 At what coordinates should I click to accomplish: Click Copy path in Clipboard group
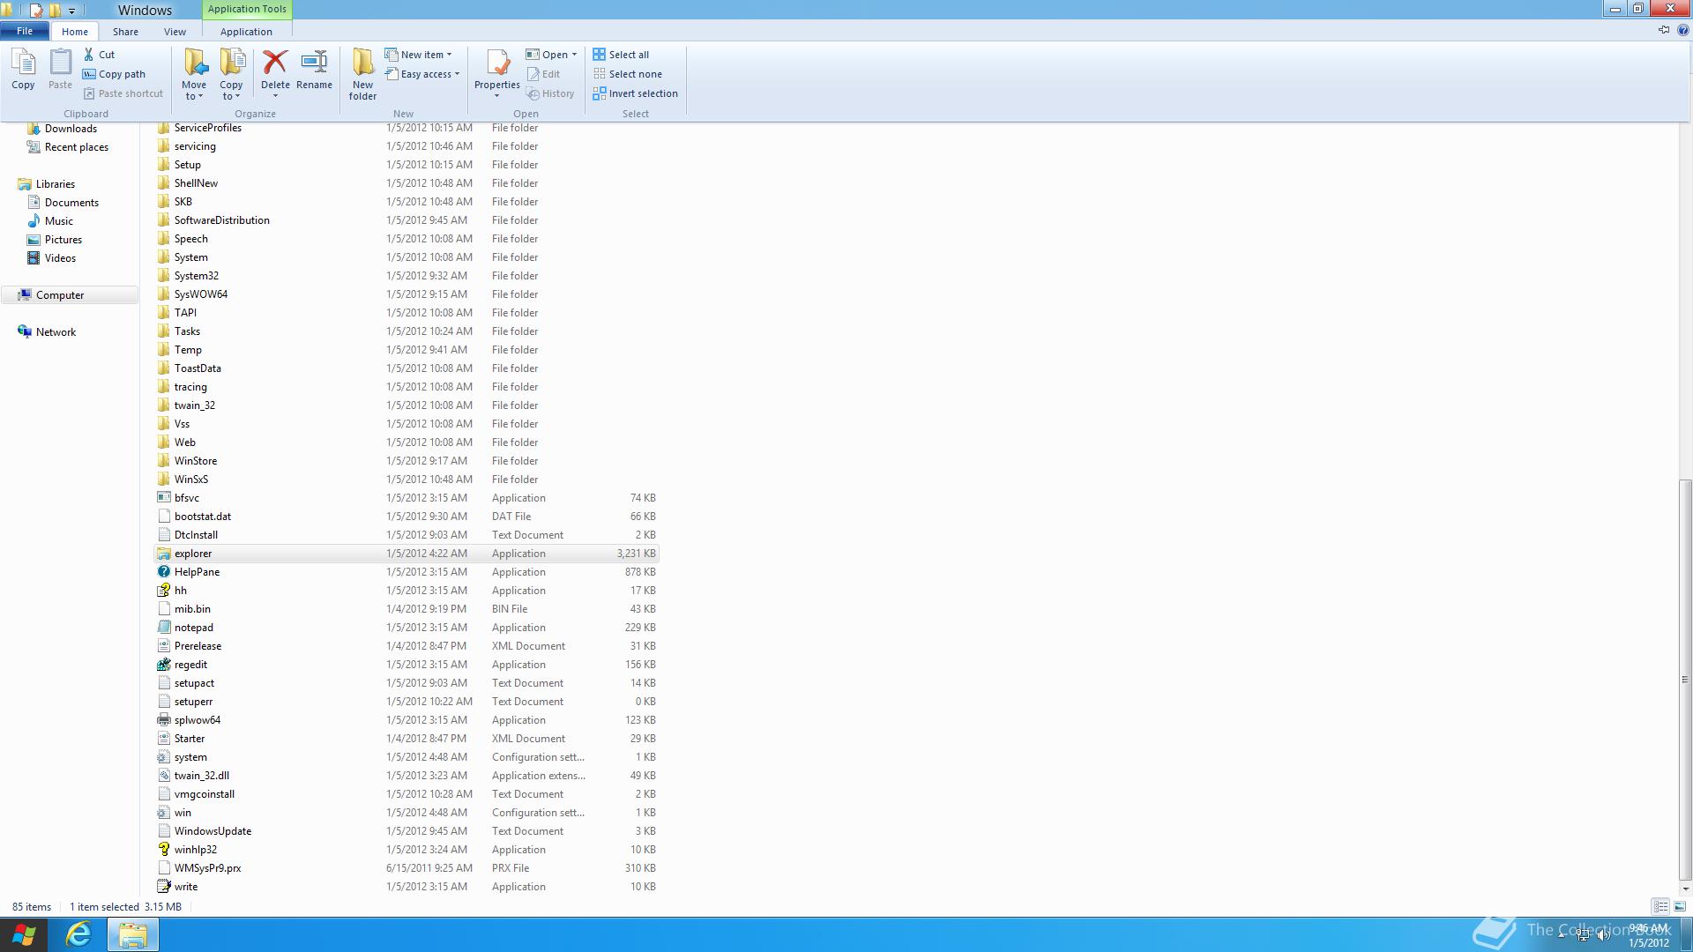(x=114, y=74)
